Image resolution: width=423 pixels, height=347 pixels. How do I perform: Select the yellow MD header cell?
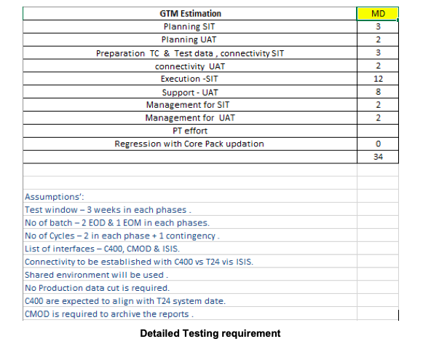click(378, 14)
